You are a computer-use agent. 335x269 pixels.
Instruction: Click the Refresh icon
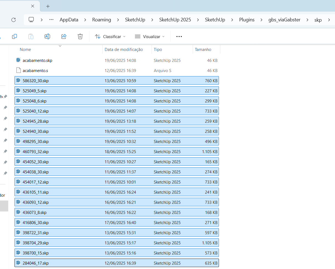[x=13, y=20]
